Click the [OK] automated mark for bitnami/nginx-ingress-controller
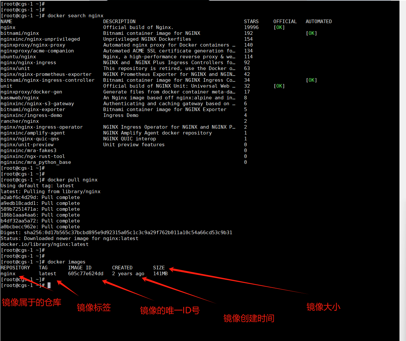The width and height of the screenshot is (406, 341). (312, 80)
